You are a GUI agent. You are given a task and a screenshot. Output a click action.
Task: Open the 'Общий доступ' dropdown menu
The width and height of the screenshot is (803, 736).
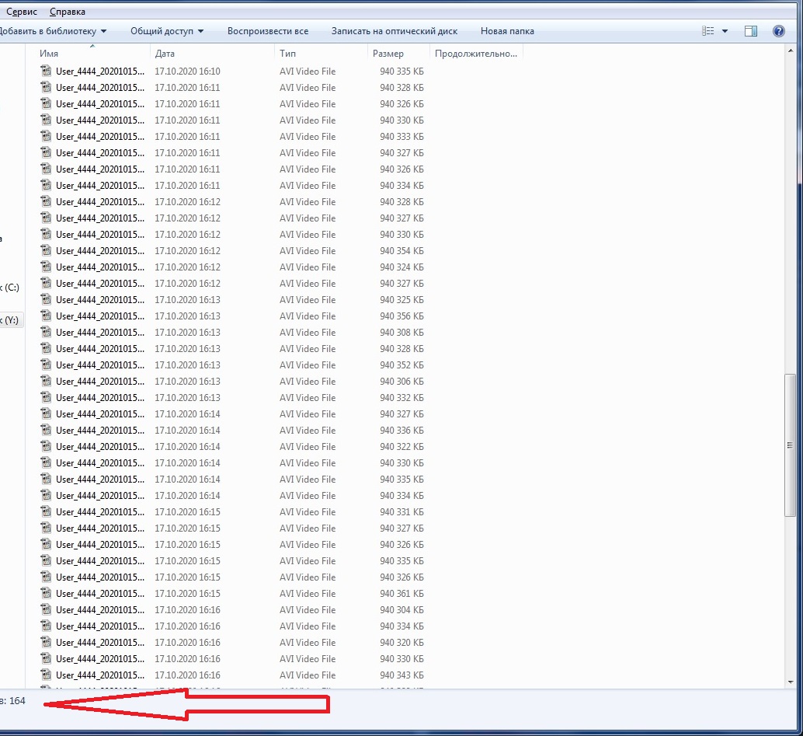(166, 31)
